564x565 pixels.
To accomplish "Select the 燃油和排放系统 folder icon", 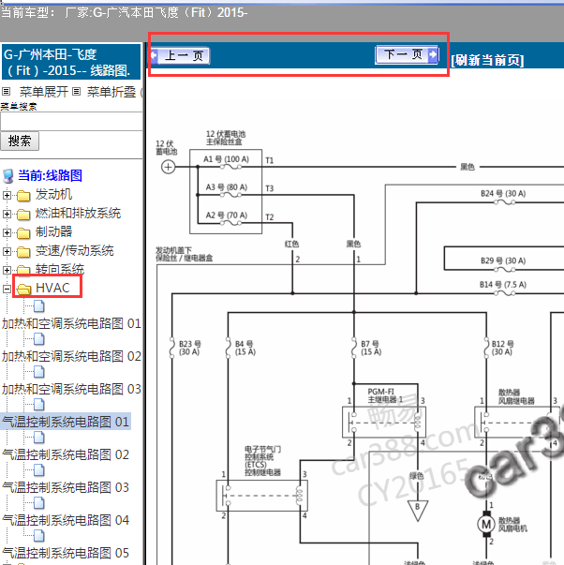I will (x=23, y=215).
